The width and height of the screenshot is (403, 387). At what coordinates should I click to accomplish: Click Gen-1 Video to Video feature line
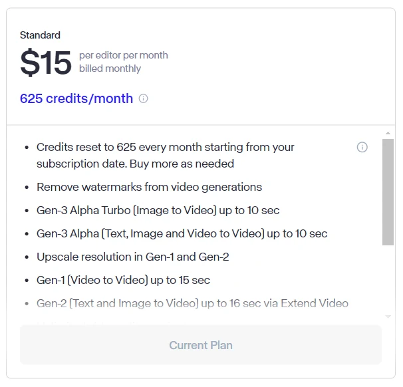tap(124, 280)
